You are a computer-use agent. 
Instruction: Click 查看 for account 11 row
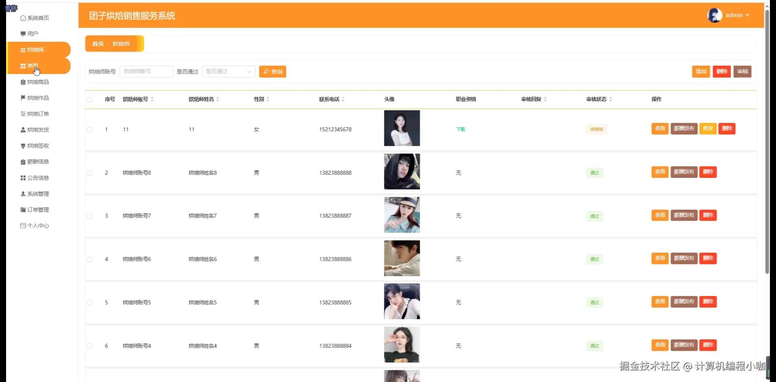660,129
